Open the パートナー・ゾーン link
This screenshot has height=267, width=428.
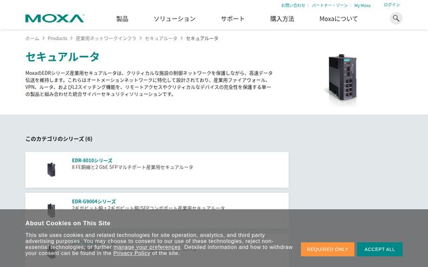pos(330,5)
